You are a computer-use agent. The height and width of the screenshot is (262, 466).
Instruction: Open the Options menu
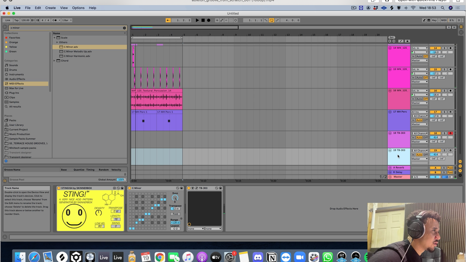pos(78,8)
